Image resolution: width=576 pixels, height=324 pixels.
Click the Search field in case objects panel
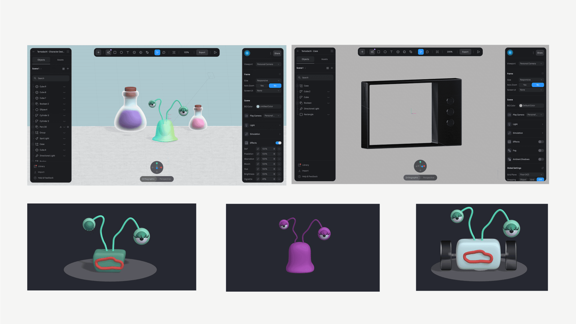coord(315,78)
